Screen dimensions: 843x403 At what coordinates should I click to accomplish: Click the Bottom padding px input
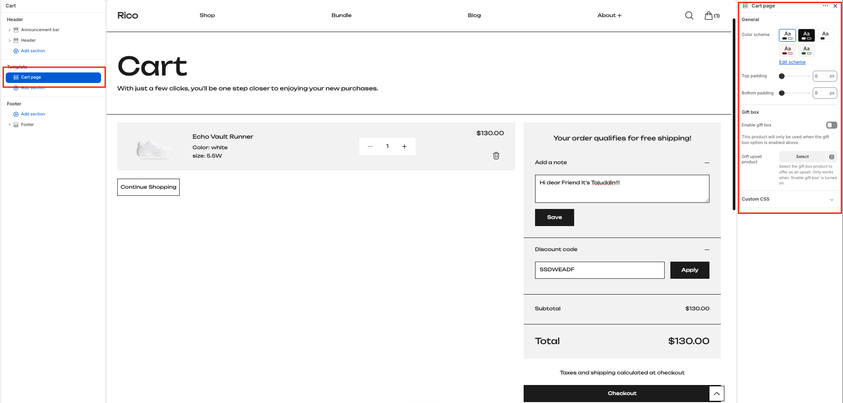[x=825, y=93]
